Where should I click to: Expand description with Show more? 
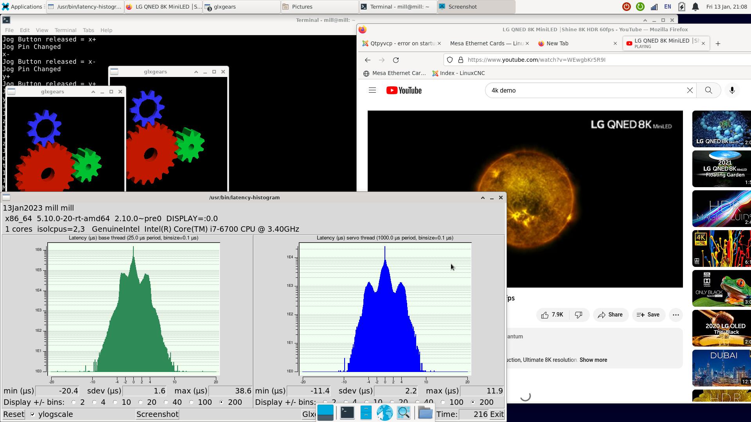pyautogui.click(x=593, y=360)
